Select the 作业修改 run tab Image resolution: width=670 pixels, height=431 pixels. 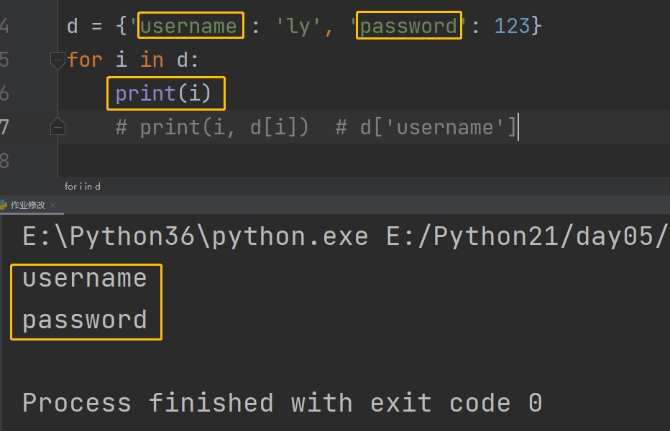[28, 205]
